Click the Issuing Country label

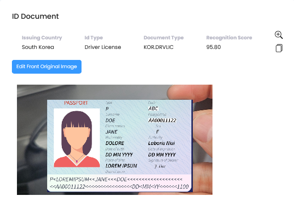point(42,38)
